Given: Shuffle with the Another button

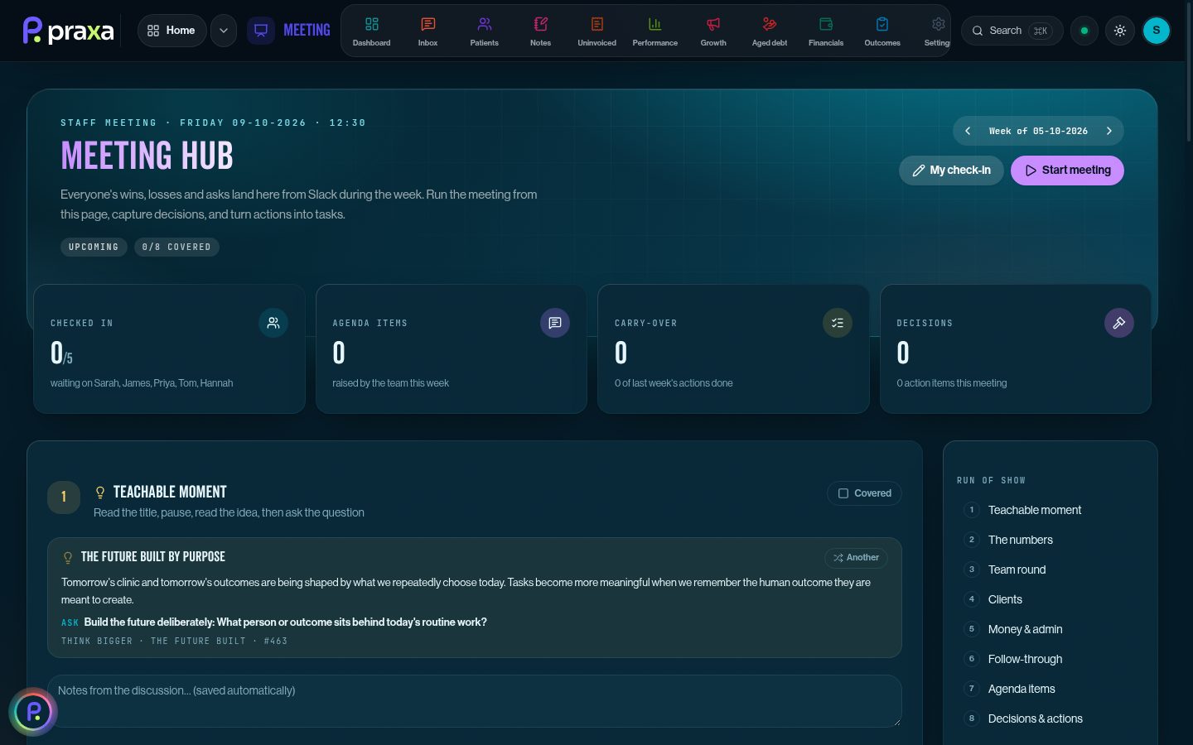Looking at the screenshot, I should click(856, 558).
